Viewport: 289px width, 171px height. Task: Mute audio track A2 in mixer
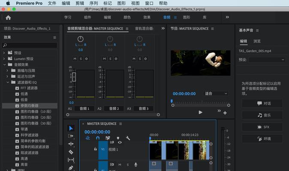pyautogui.click(x=104, y=59)
